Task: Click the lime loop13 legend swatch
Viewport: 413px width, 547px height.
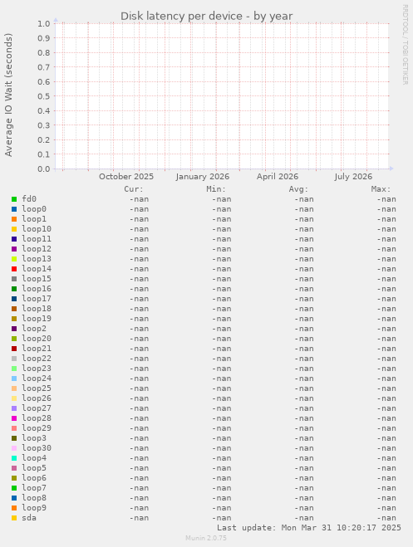Action: 14,259
